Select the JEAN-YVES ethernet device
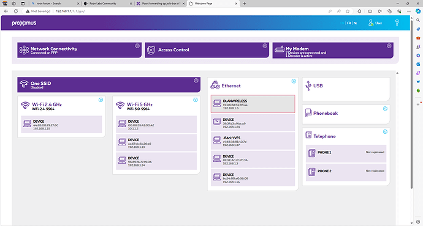Viewport: 423px width, 226px height. pos(253,141)
